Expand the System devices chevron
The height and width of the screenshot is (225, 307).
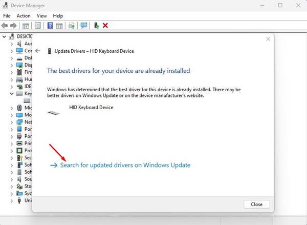[x=12, y=193]
